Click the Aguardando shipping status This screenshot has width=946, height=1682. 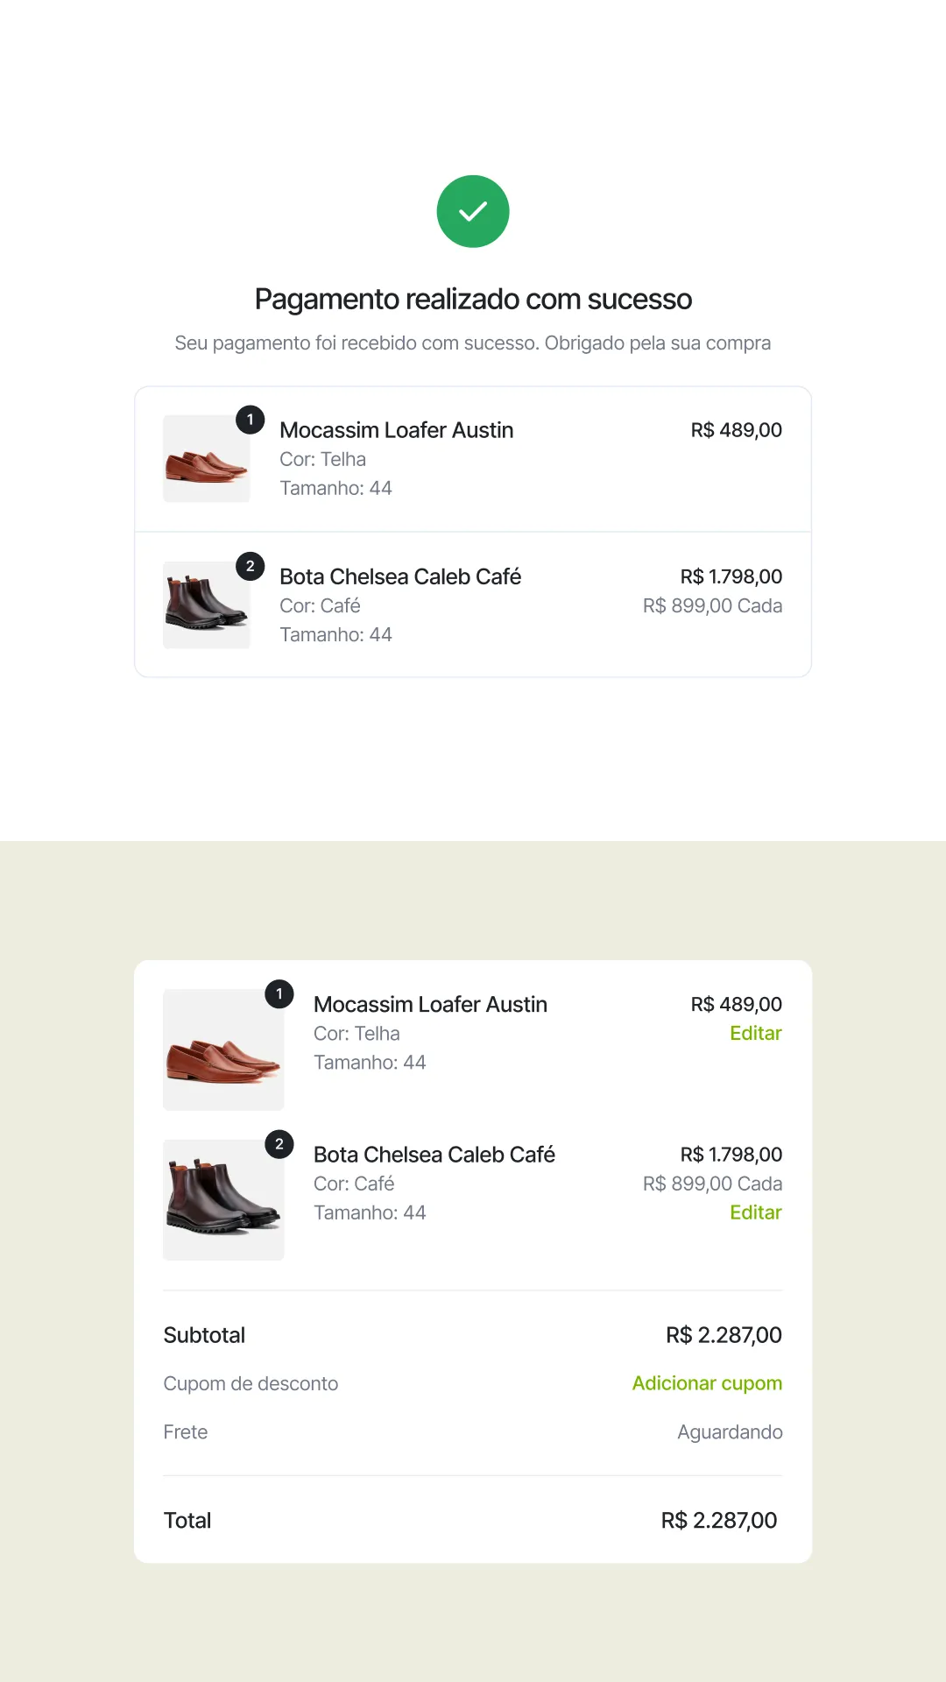point(730,1431)
